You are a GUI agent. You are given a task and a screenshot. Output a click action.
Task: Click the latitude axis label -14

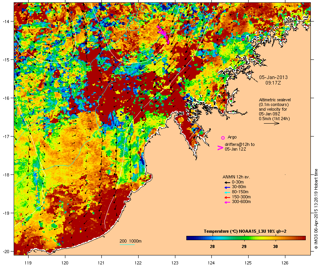coord(5,21)
